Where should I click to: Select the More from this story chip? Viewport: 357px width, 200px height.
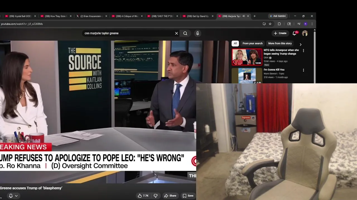[x=280, y=43]
